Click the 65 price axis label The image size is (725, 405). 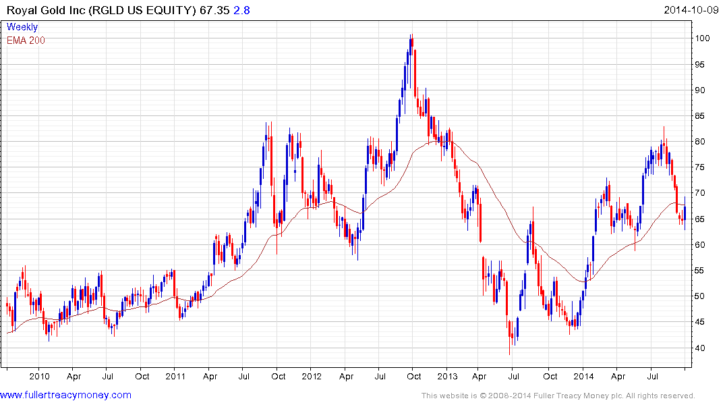701,219
